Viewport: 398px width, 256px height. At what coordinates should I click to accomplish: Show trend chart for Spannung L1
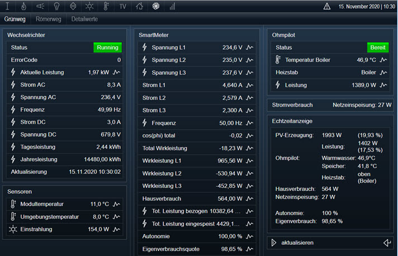[x=250, y=48]
